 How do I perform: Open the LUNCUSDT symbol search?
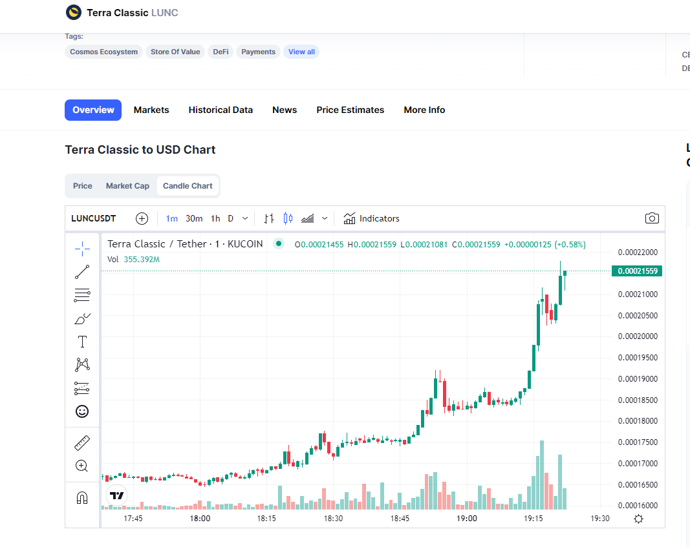click(94, 218)
